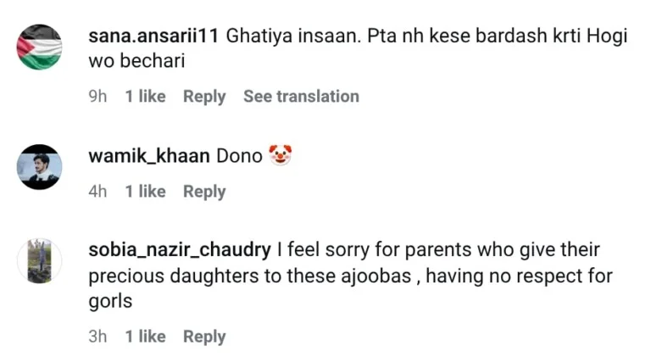Click the "Dono" comment text
Image resolution: width=651 pixels, height=363 pixels.
(239, 156)
